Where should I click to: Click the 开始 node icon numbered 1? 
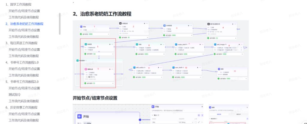(81, 27)
